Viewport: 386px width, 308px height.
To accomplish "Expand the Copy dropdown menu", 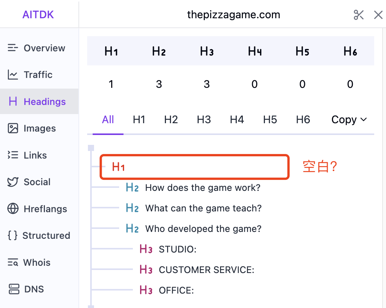I will coord(349,120).
